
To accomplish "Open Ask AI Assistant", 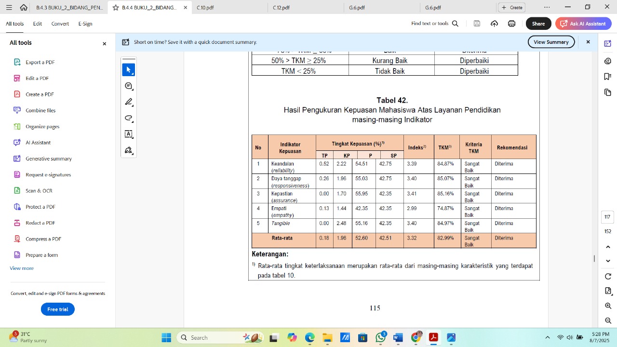I will 583,24.
